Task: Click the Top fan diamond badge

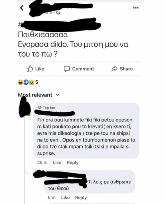Action: pos(40,108)
